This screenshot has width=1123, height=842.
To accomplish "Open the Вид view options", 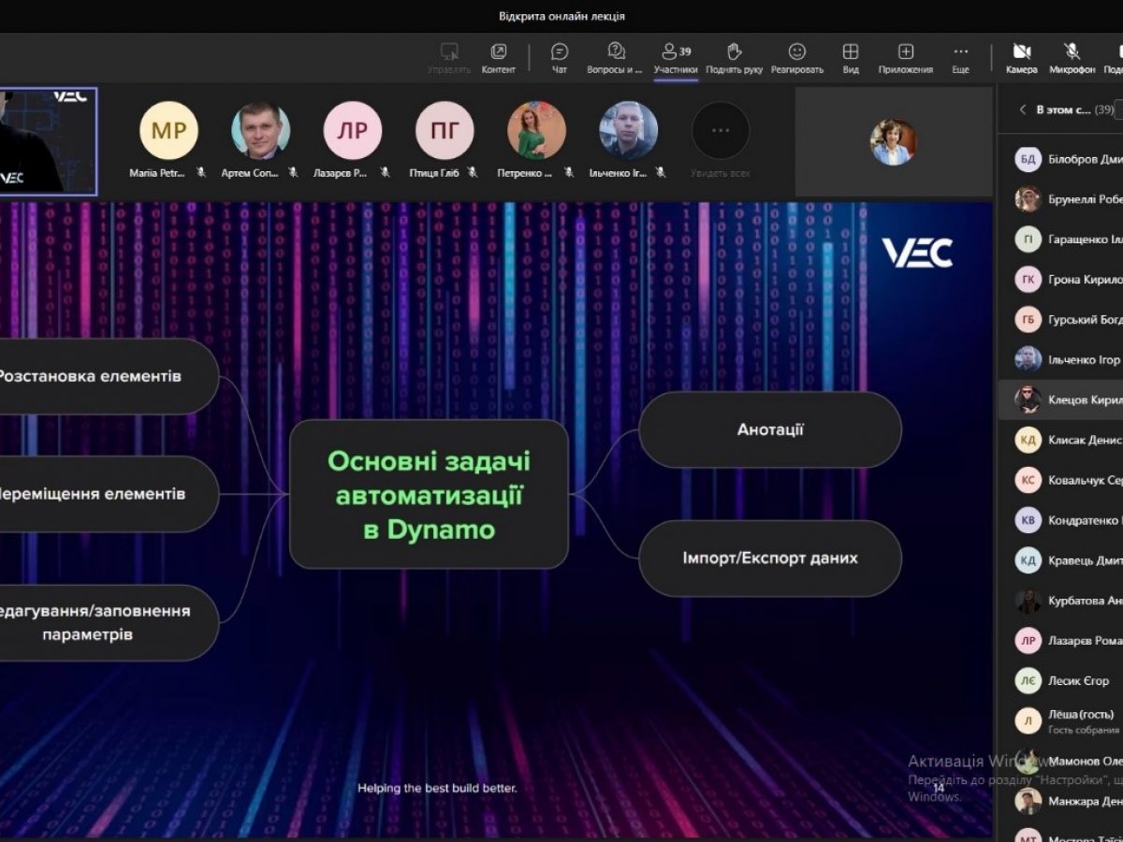I will pyautogui.click(x=850, y=58).
